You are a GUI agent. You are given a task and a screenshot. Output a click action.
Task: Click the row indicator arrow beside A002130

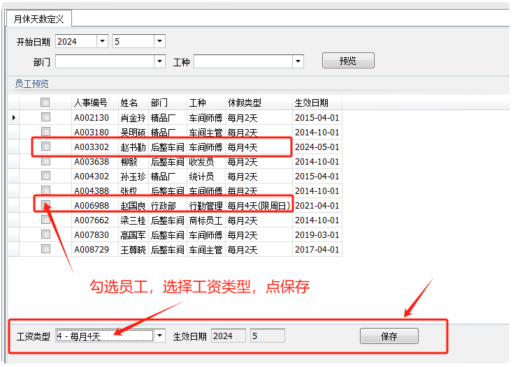pyautogui.click(x=14, y=117)
